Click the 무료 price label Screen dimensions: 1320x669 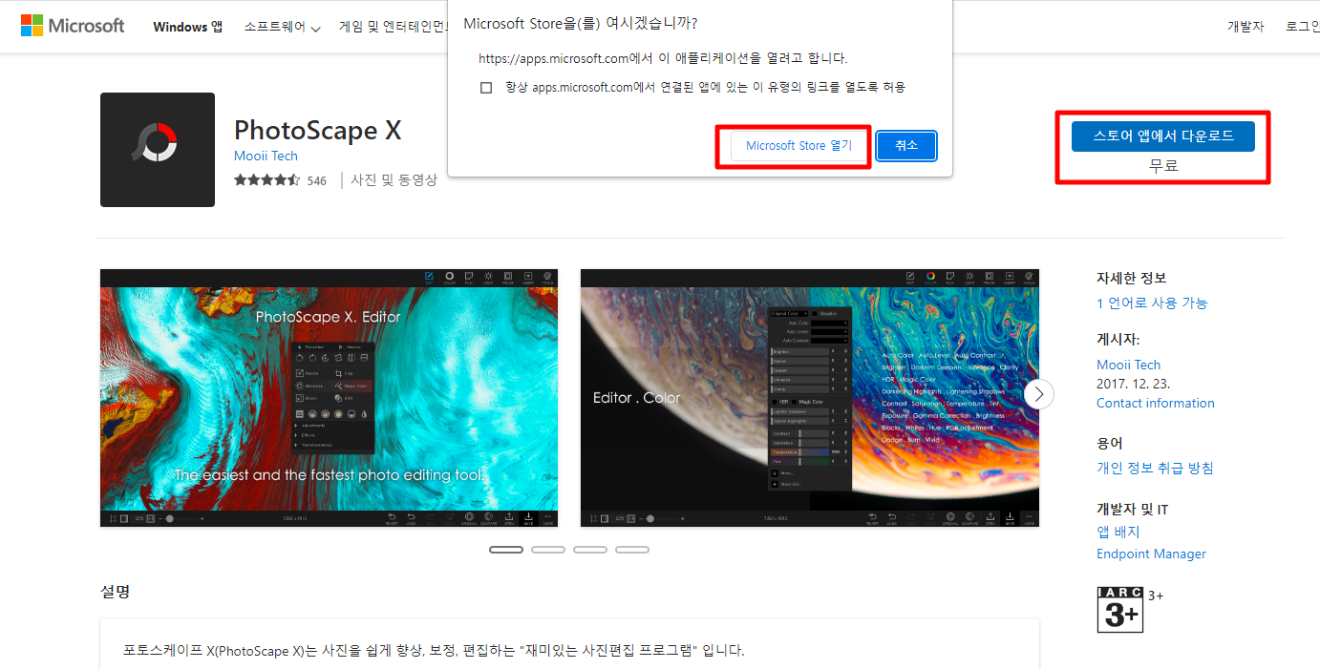tap(1163, 166)
